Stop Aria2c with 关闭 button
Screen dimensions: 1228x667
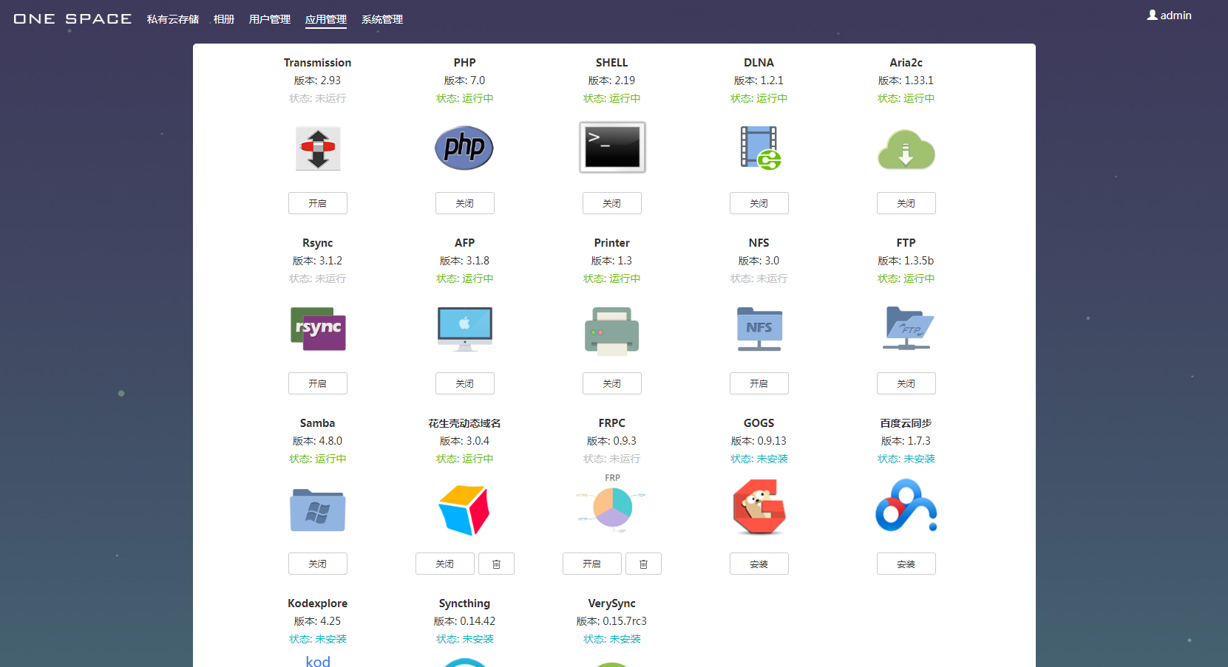906,203
